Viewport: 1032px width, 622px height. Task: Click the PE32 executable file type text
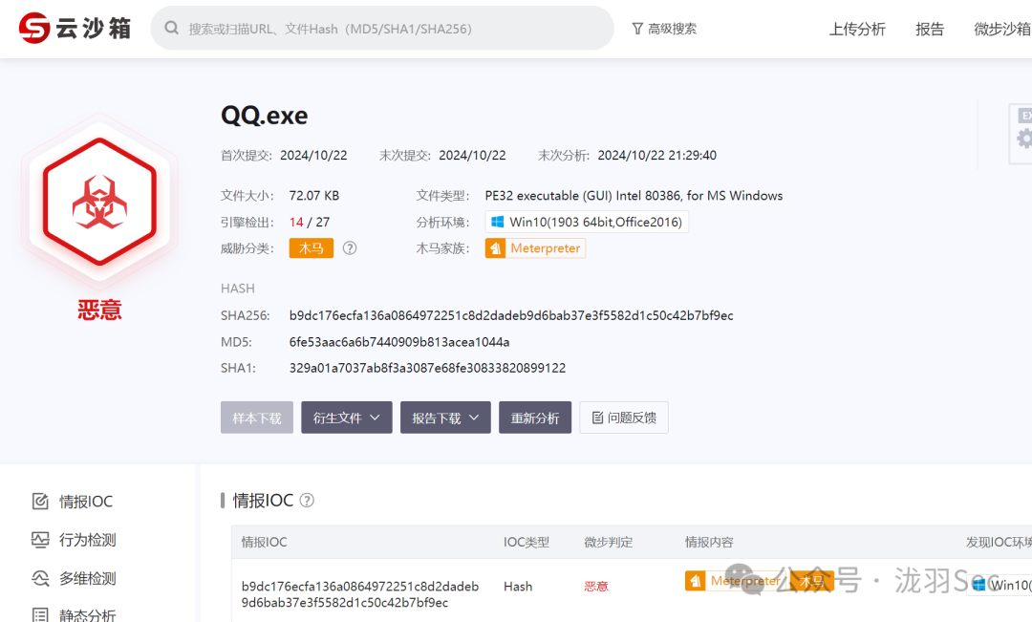634,196
